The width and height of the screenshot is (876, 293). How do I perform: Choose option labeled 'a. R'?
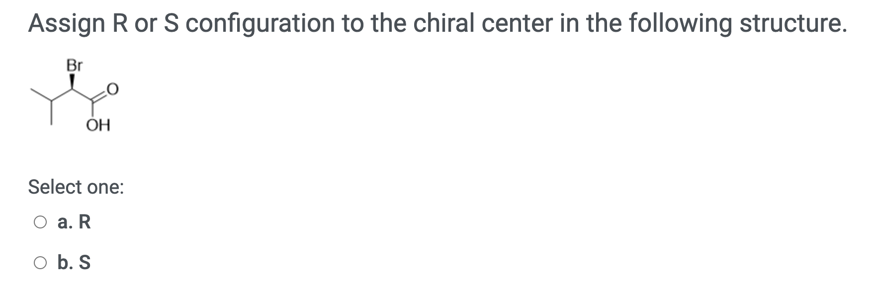(73, 221)
